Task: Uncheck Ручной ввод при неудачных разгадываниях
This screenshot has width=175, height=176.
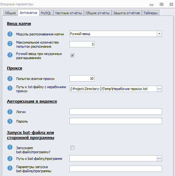Action: click(72, 55)
